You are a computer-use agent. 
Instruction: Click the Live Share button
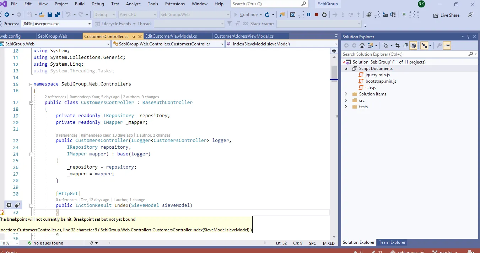tap(446, 15)
